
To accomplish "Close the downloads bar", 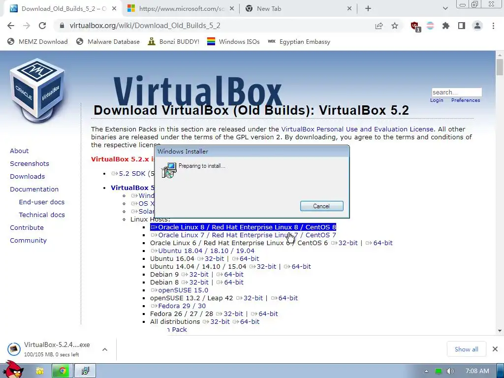I will 495,349.
